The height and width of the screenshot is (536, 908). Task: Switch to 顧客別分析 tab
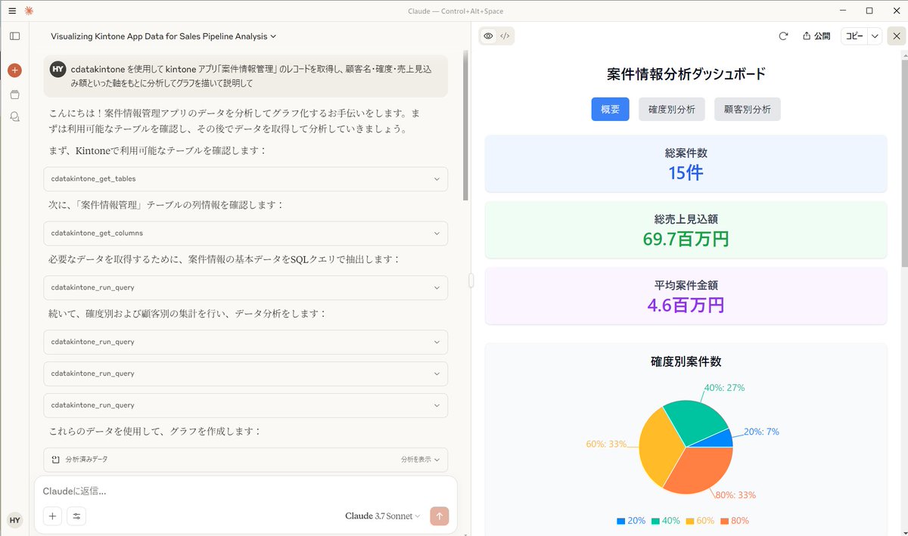tap(747, 109)
